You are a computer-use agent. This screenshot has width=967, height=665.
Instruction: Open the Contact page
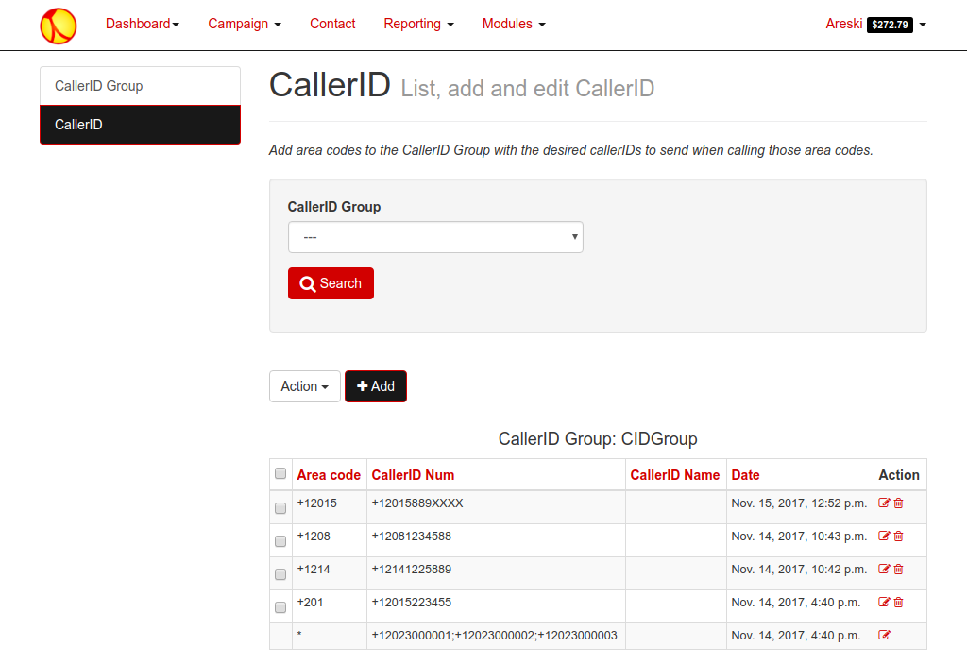332,24
